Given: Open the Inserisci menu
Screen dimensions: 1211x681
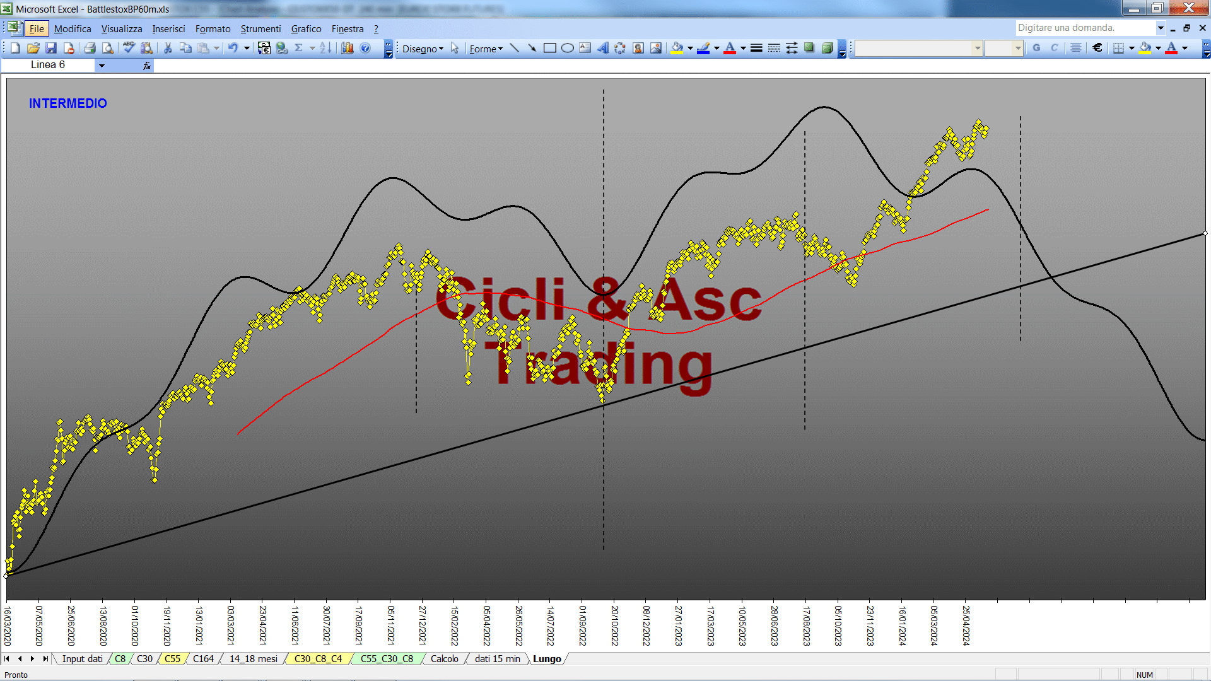Looking at the screenshot, I should point(168,29).
